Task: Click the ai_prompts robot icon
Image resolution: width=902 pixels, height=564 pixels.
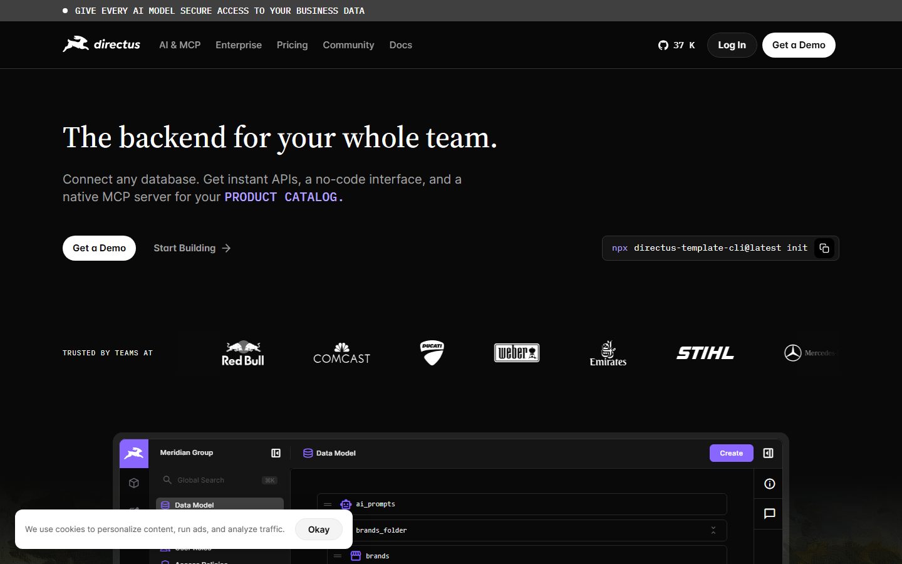Action: click(346, 504)
